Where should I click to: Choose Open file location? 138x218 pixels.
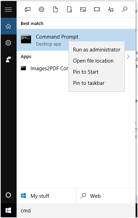(x=96, y=61)
